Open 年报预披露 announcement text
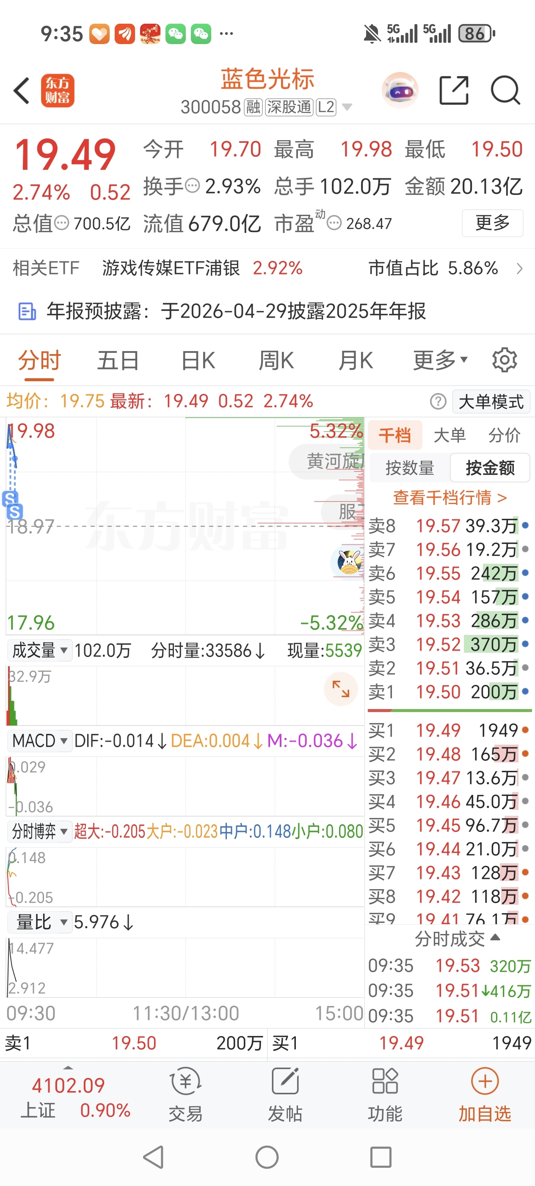Image resolution: width=535 pixels, height=1186 pixels. 236,311
